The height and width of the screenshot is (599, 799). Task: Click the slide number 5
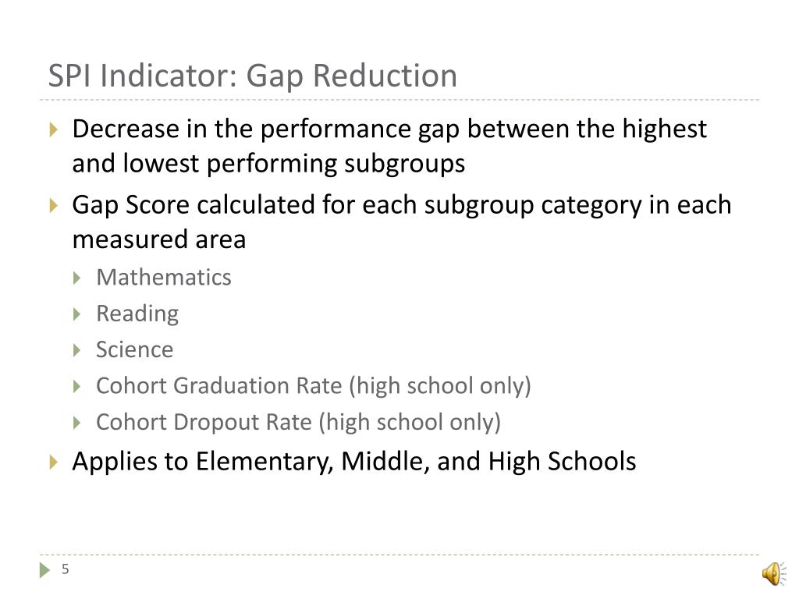[66, 569]
